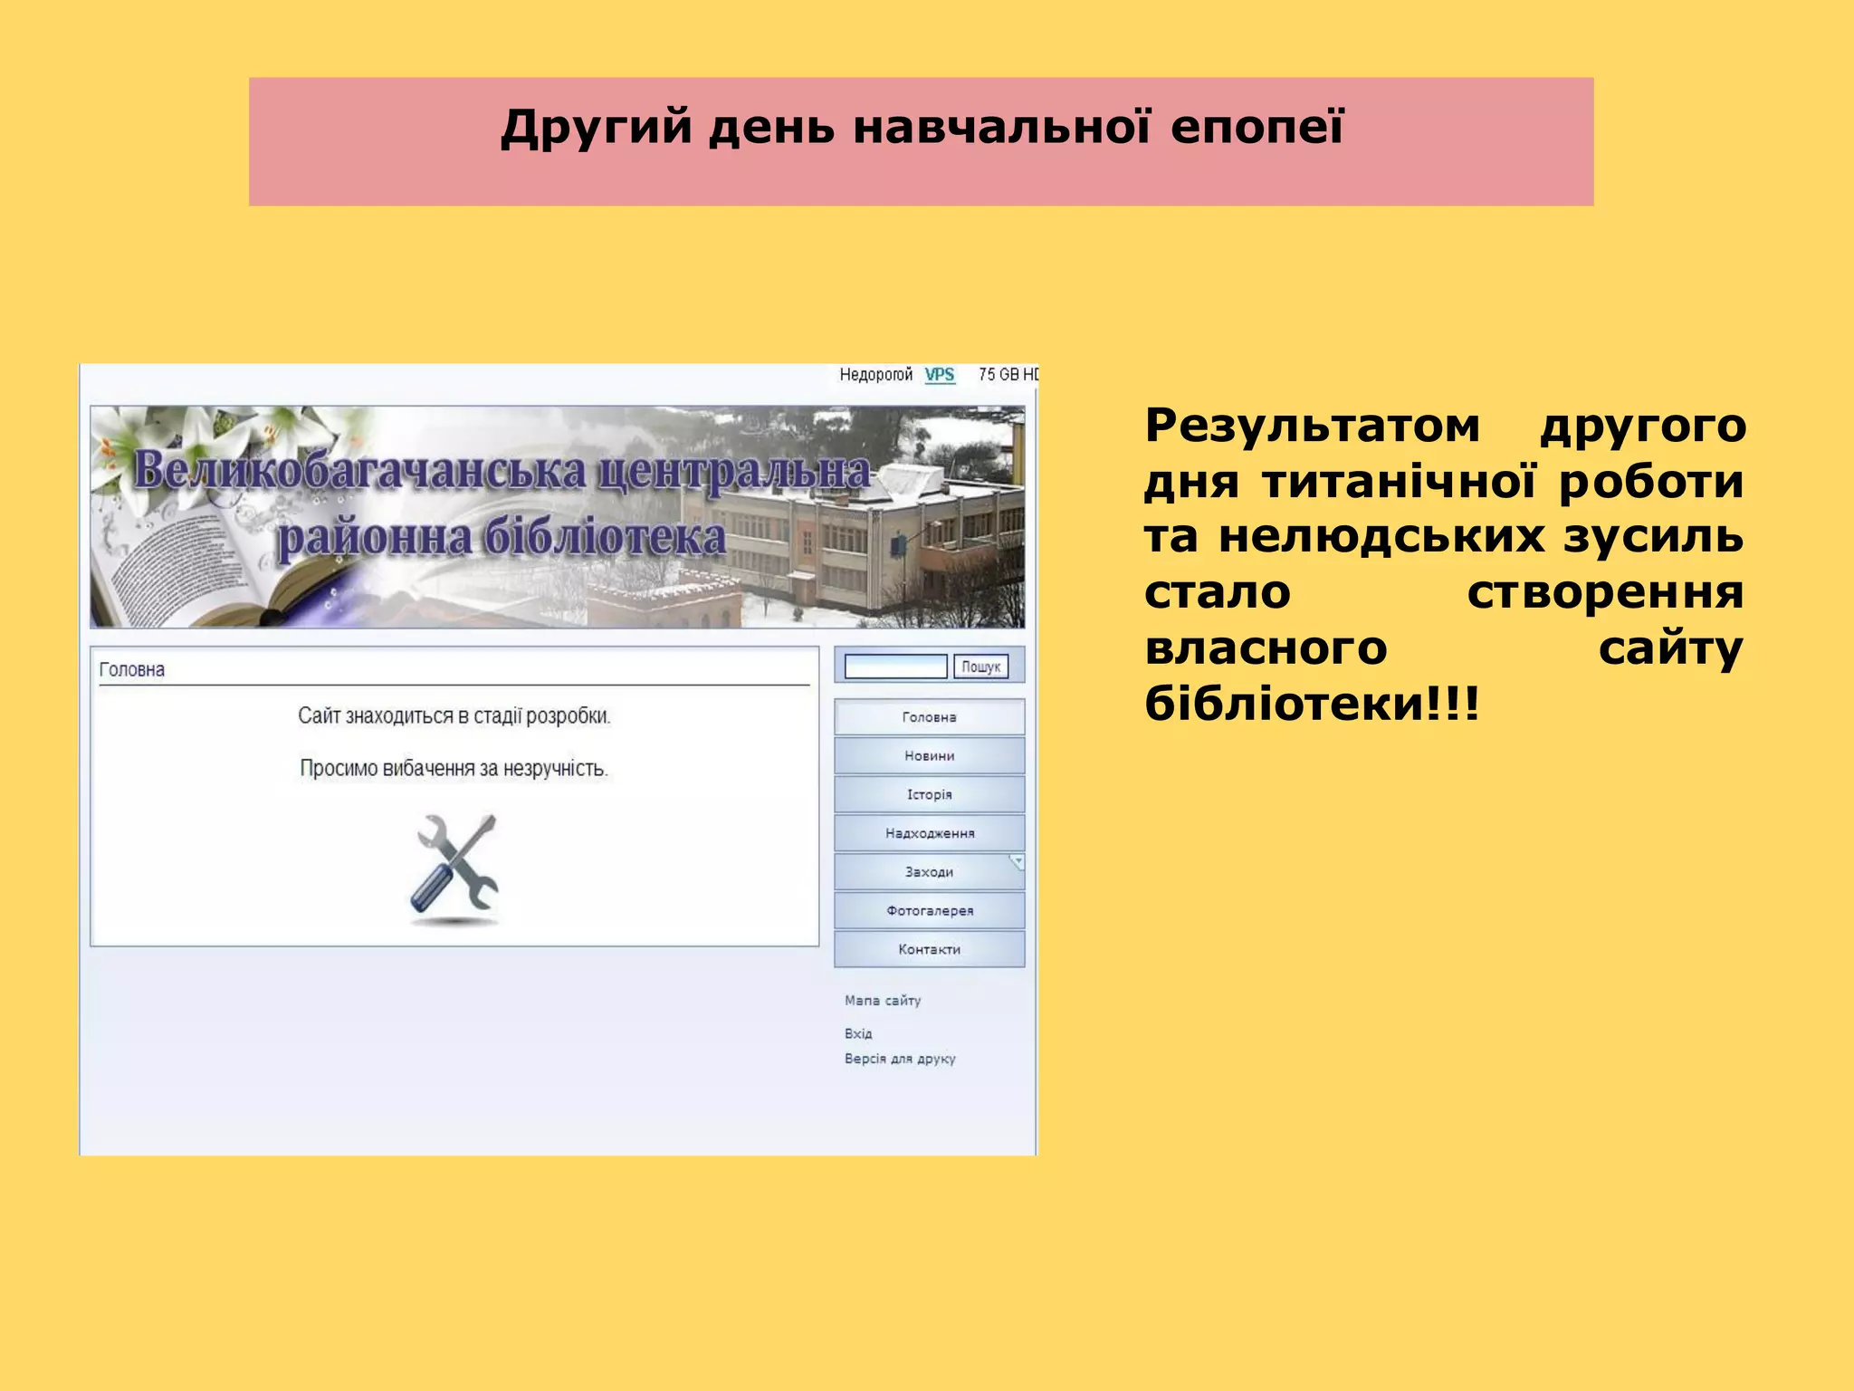Open the Версія для друку link
This screenshot has width=1854, height=1391.
(900, 1059)
